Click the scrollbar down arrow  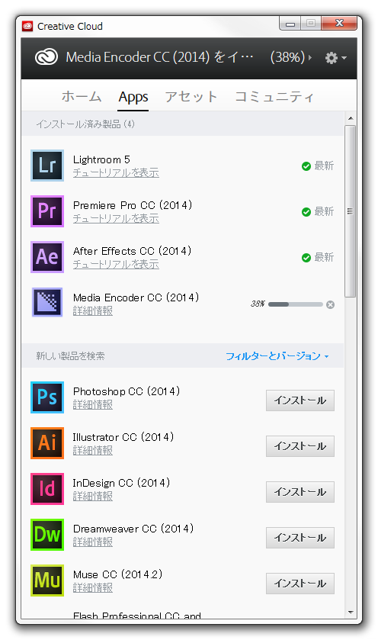pos(350,613)
